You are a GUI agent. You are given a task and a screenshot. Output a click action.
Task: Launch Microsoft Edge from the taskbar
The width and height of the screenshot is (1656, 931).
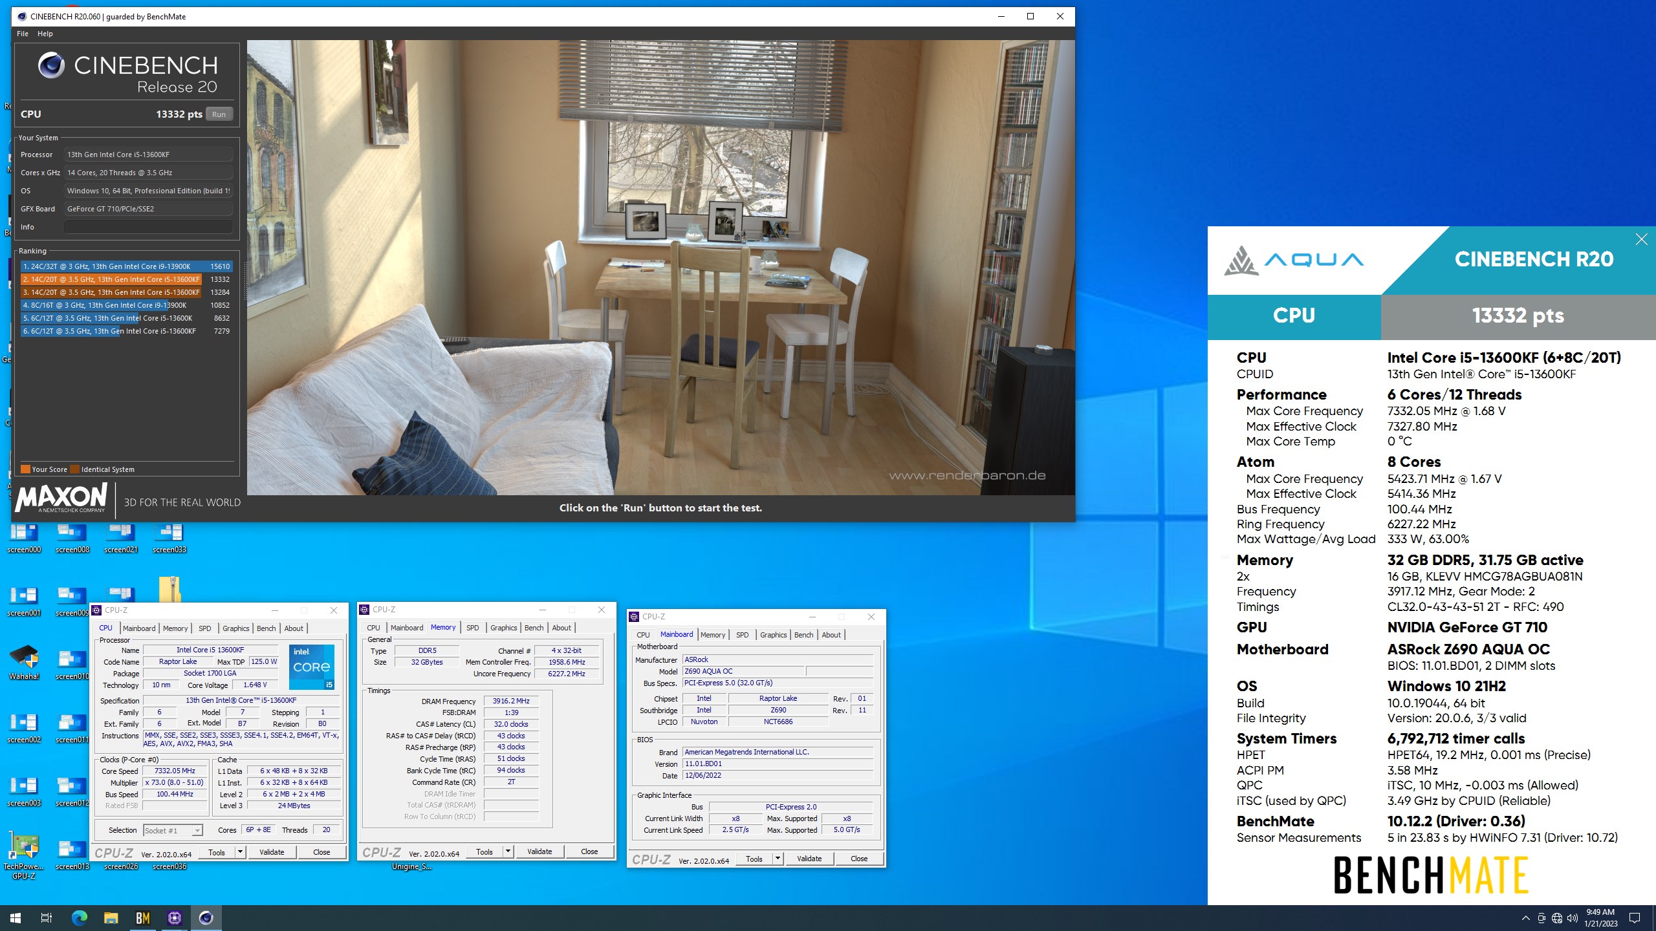pyautogui.click(x=79, y=918)
